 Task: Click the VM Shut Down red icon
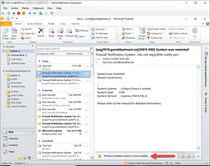19,13
